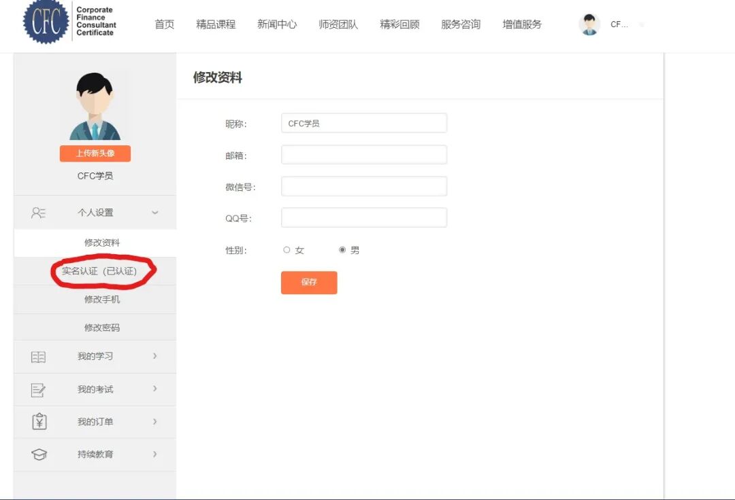Screen dimensions: 735x500
Task: Click the CF... username in the header
Action: click(x=619, y=24)
